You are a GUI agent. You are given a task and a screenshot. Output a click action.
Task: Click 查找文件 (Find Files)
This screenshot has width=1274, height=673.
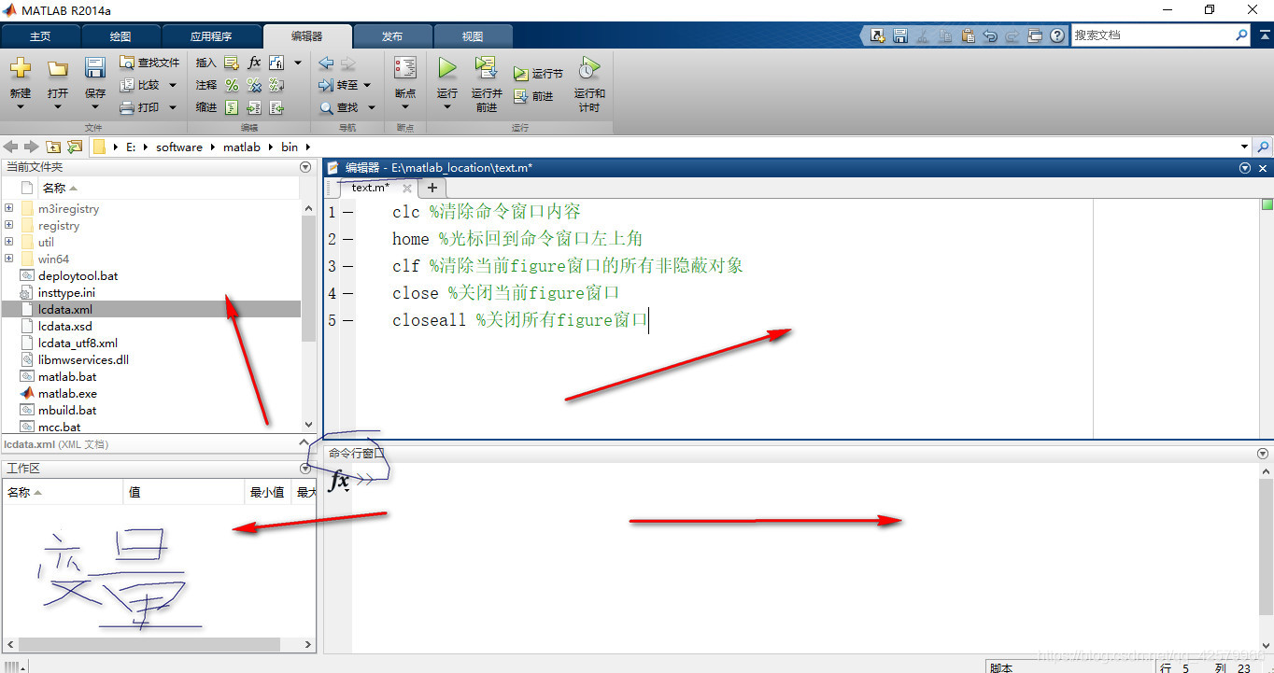tap(149, 63)
